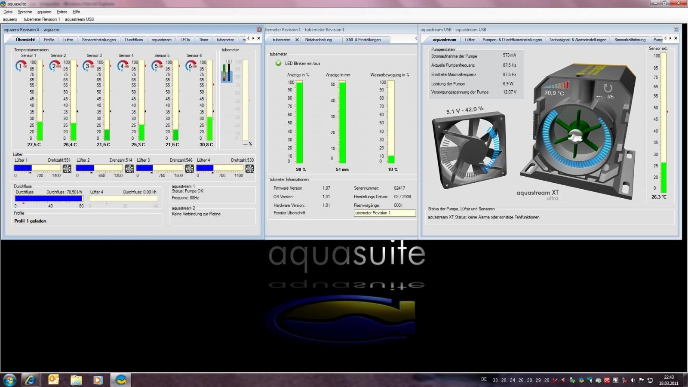Open the Timer tab
Viewport: 688px width, 387px height.
click(203, 40)
